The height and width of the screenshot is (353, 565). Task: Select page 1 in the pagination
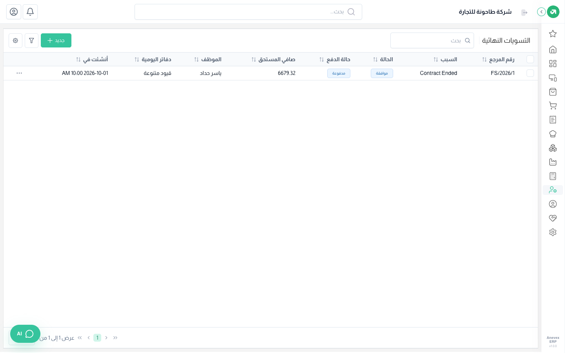pyautogui.click(x=97, y=338)
